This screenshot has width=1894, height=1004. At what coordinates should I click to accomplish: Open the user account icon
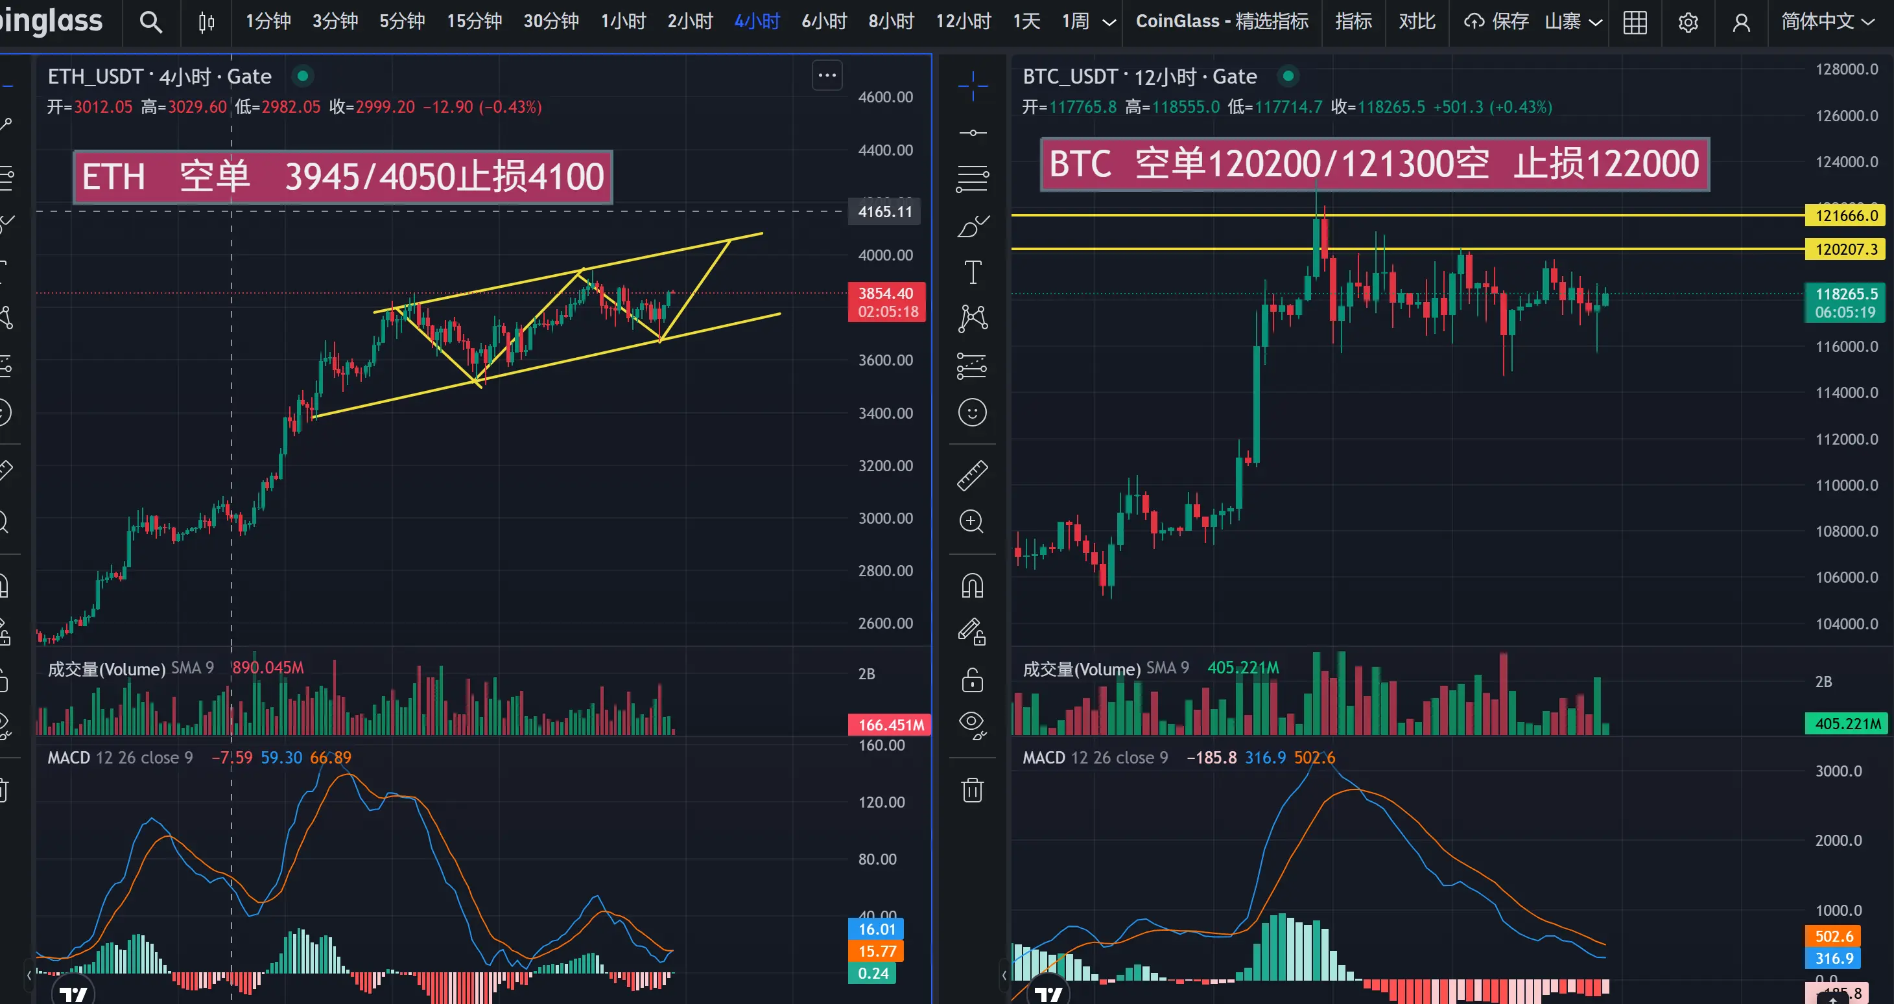1741,22
